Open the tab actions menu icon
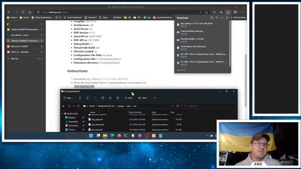This screenshot has width=301, height=169. [x=8, y=24]
